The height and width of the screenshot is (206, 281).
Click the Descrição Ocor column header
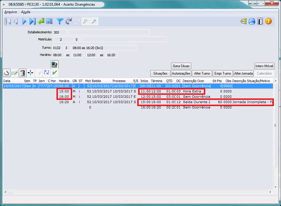point(193,81)
